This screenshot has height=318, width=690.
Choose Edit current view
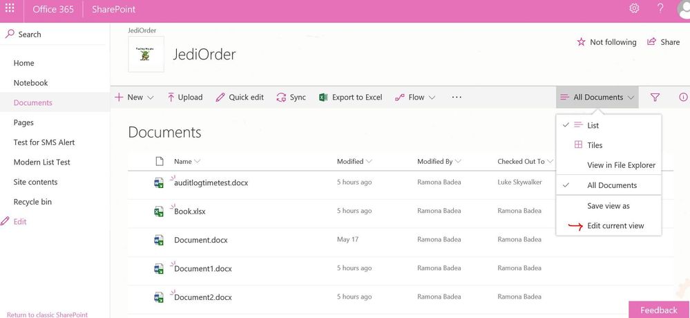[x=608, y=225]
